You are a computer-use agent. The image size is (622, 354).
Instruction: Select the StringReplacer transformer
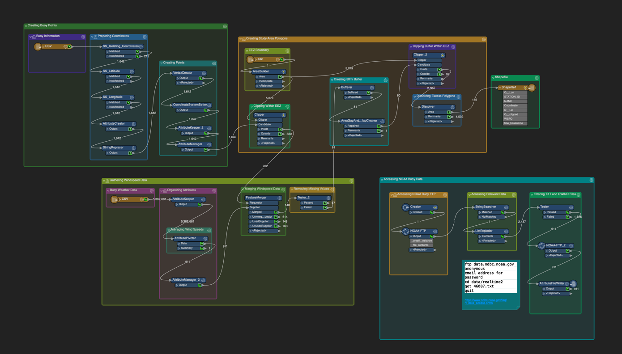113,147
